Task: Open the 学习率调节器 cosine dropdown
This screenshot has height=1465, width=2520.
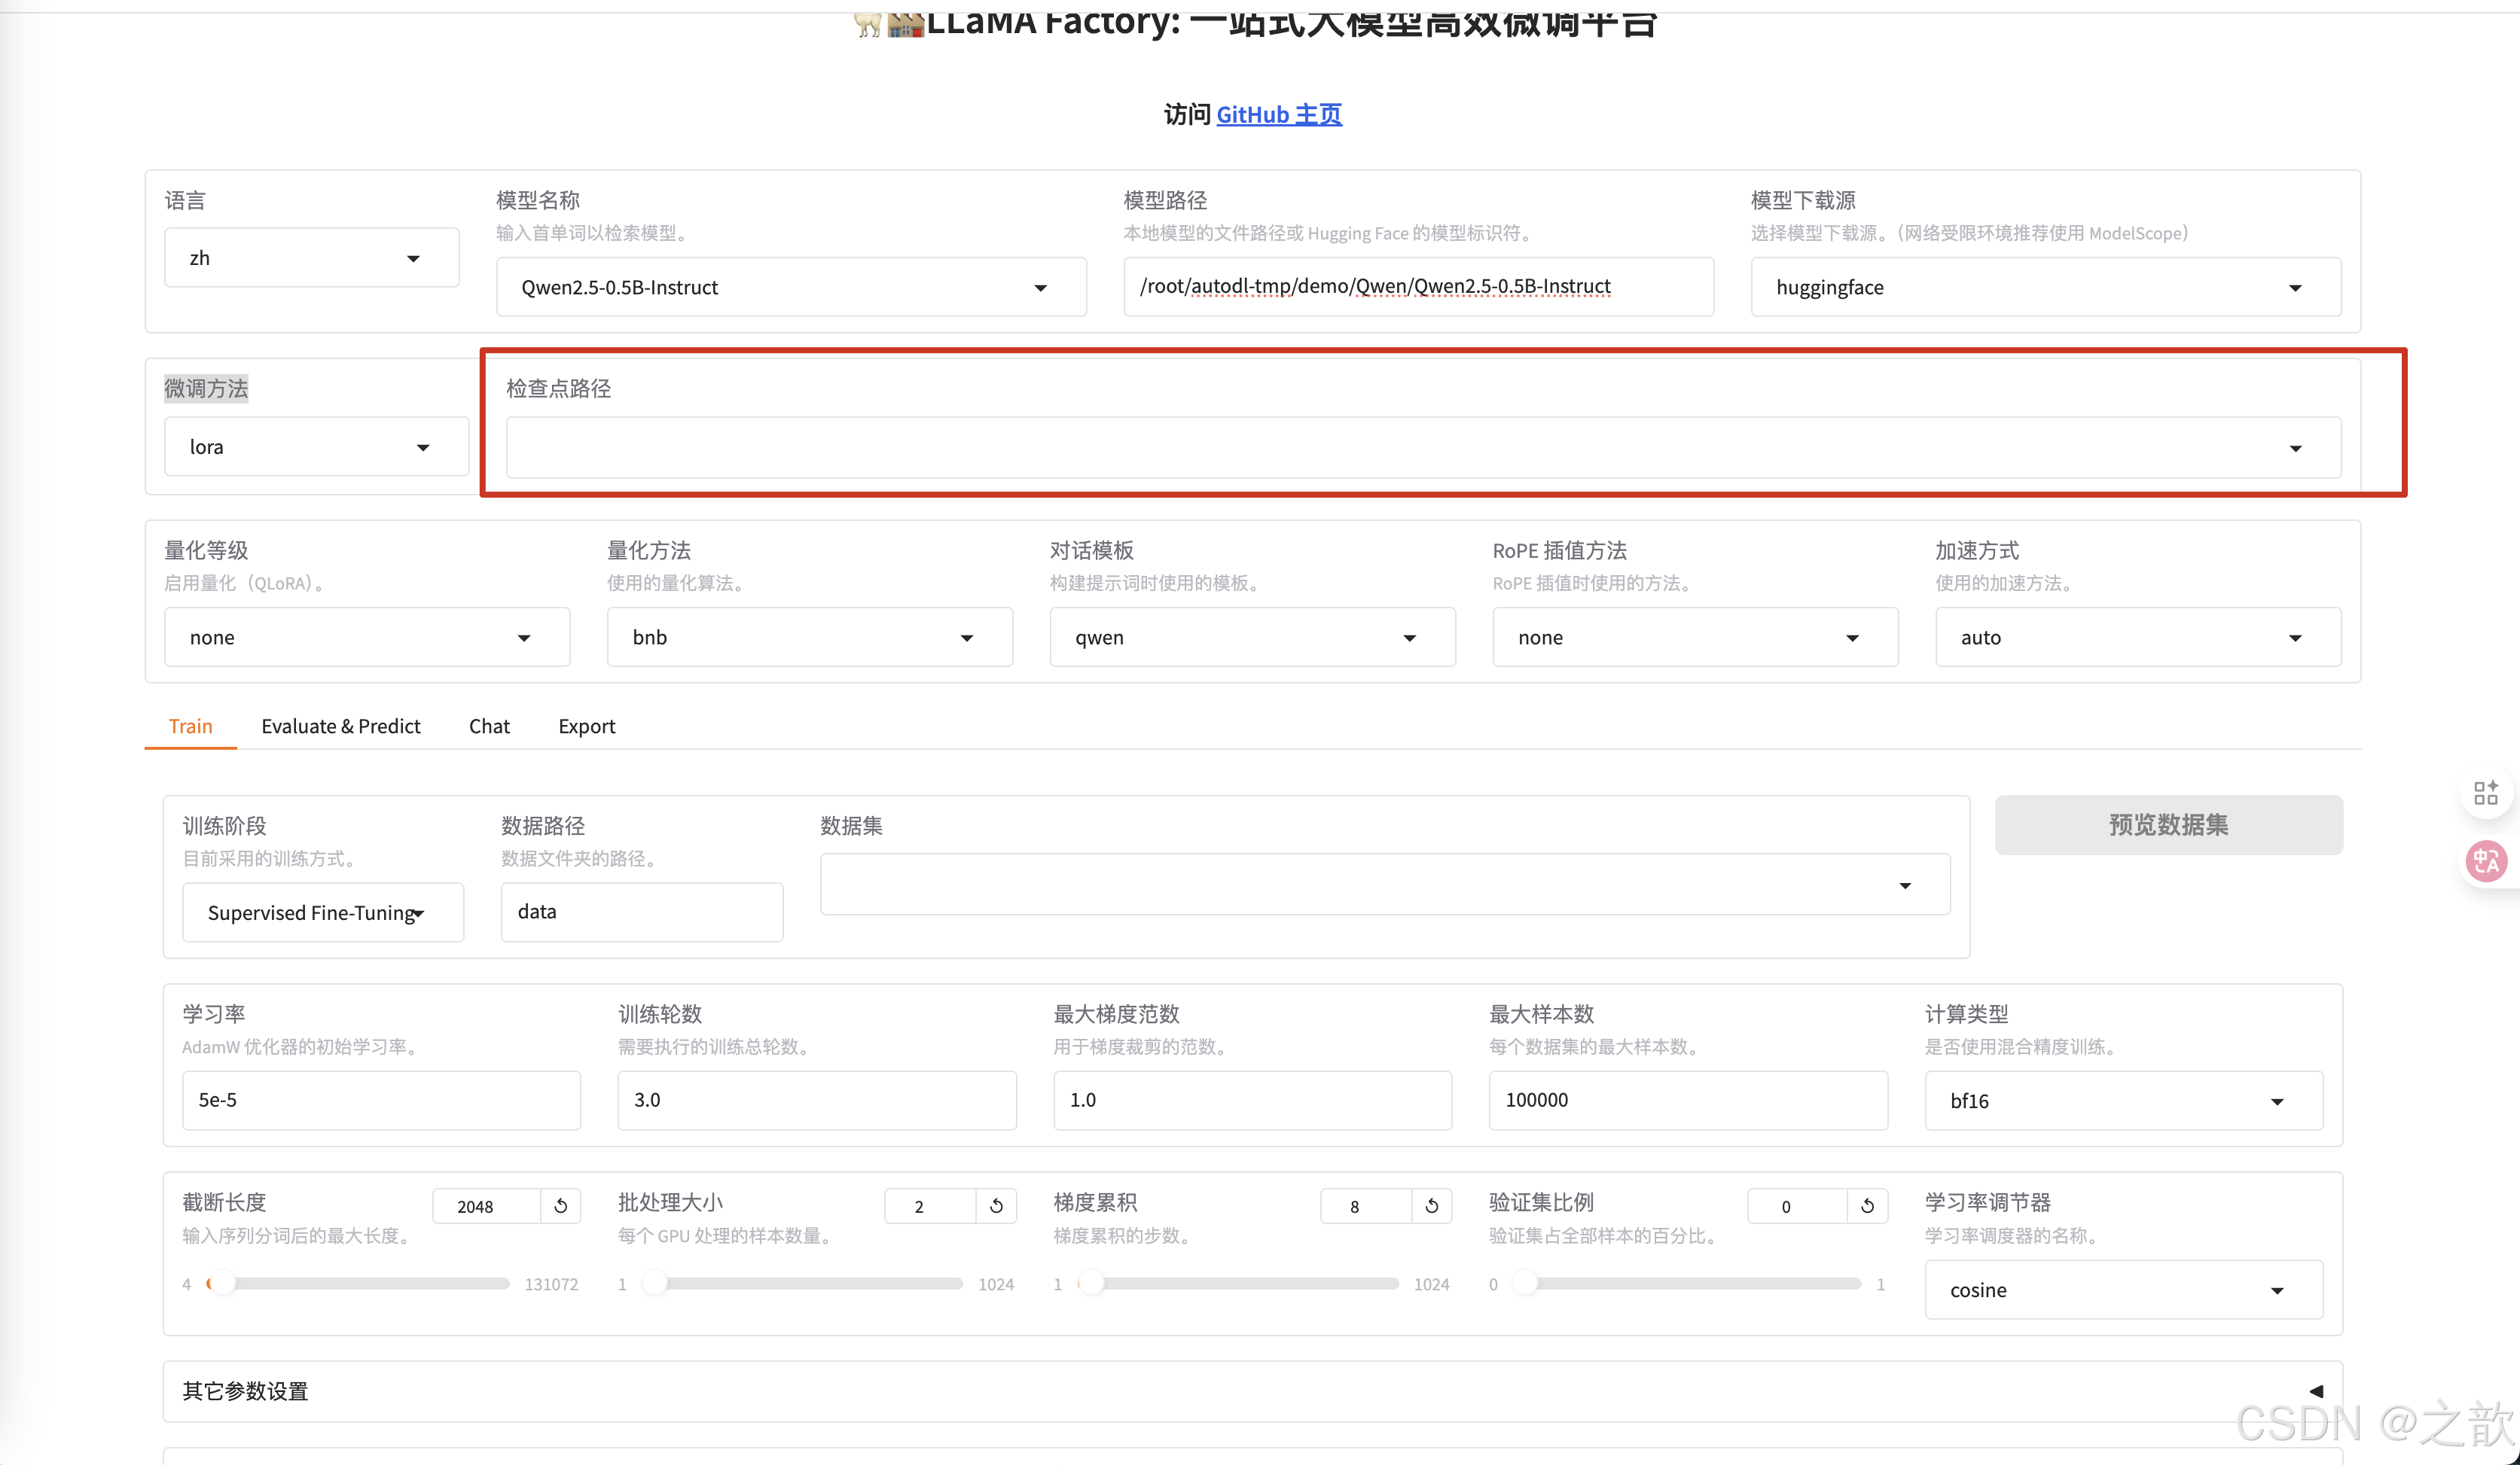Action: click(x=2123, y=1290)
